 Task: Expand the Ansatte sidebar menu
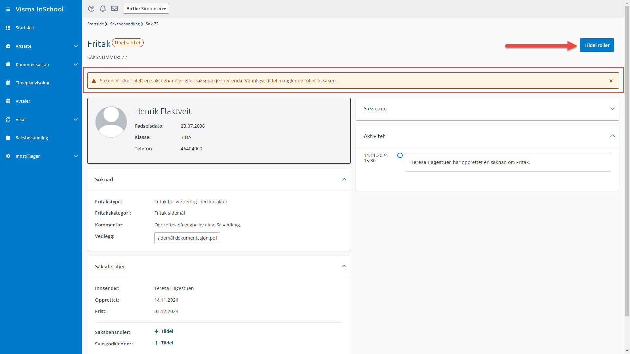pyautogui.click(x=75, y=46)
